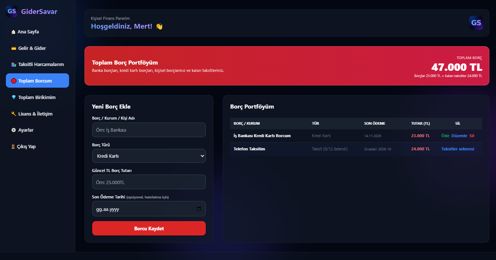Click the 47.000 TL total debt figure
The image size is (496, 260).
(457, 67)
